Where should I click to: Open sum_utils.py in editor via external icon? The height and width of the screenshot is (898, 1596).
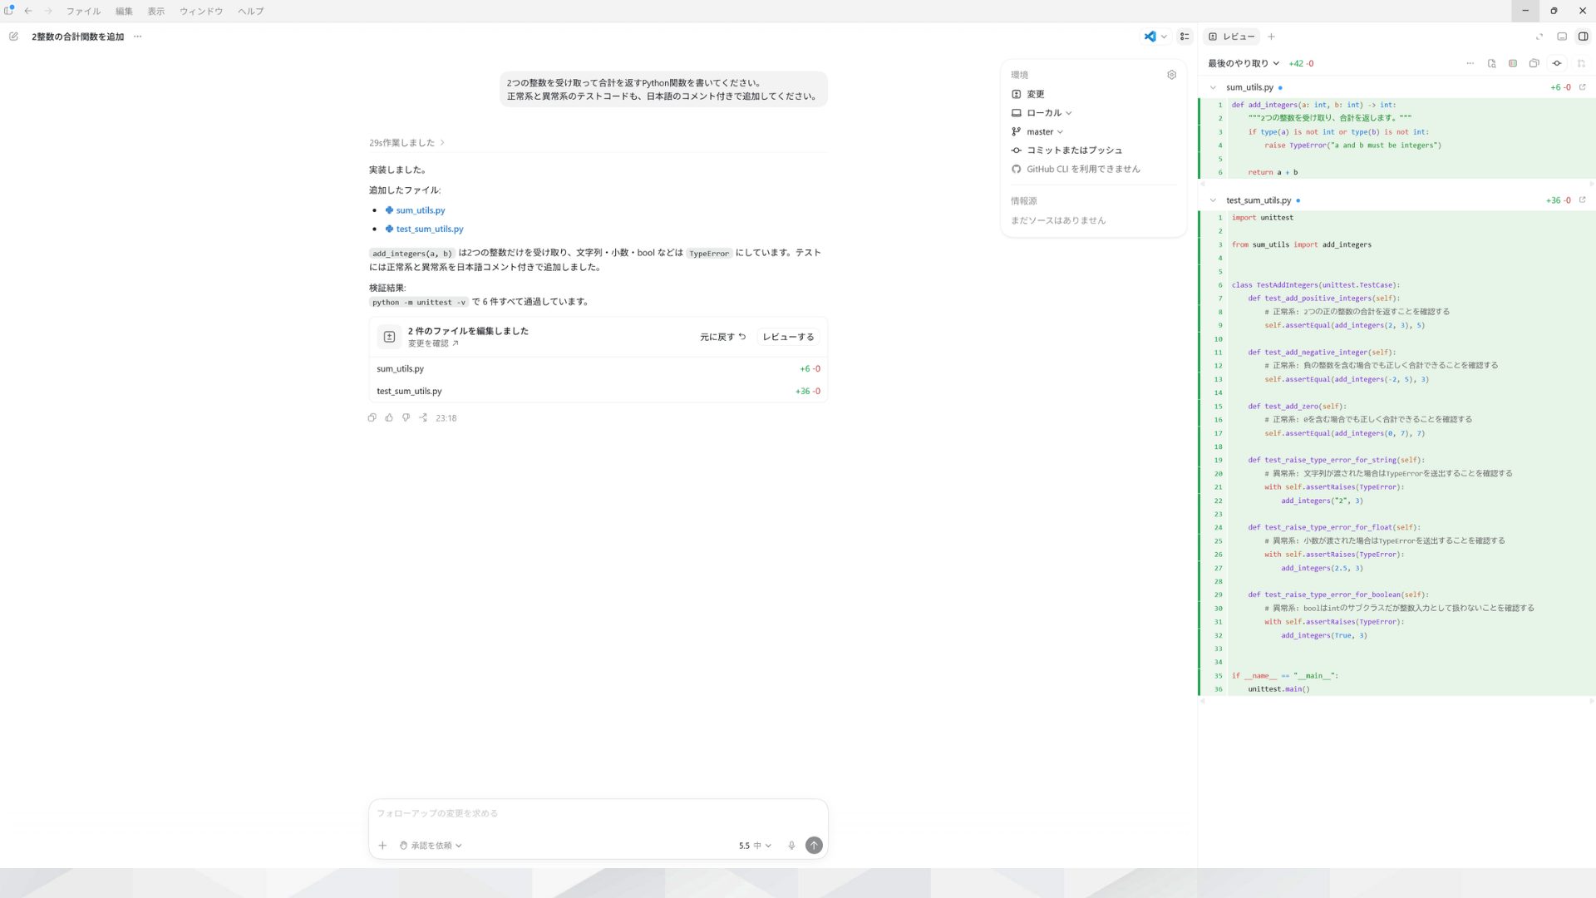tap(1582, 87)
